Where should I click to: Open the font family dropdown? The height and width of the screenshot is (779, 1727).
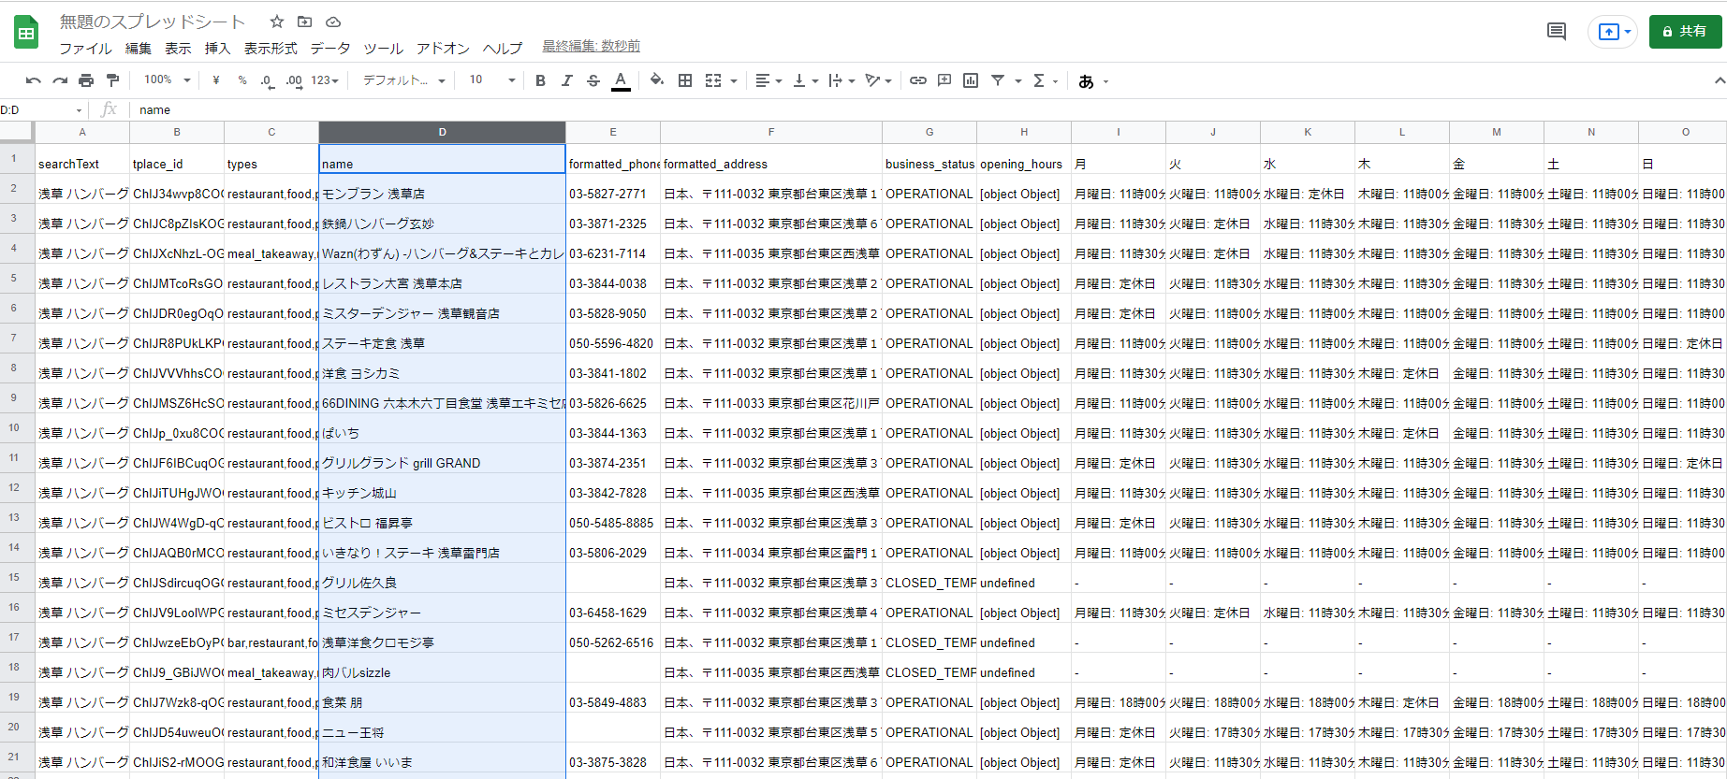[x=402, y=80]
